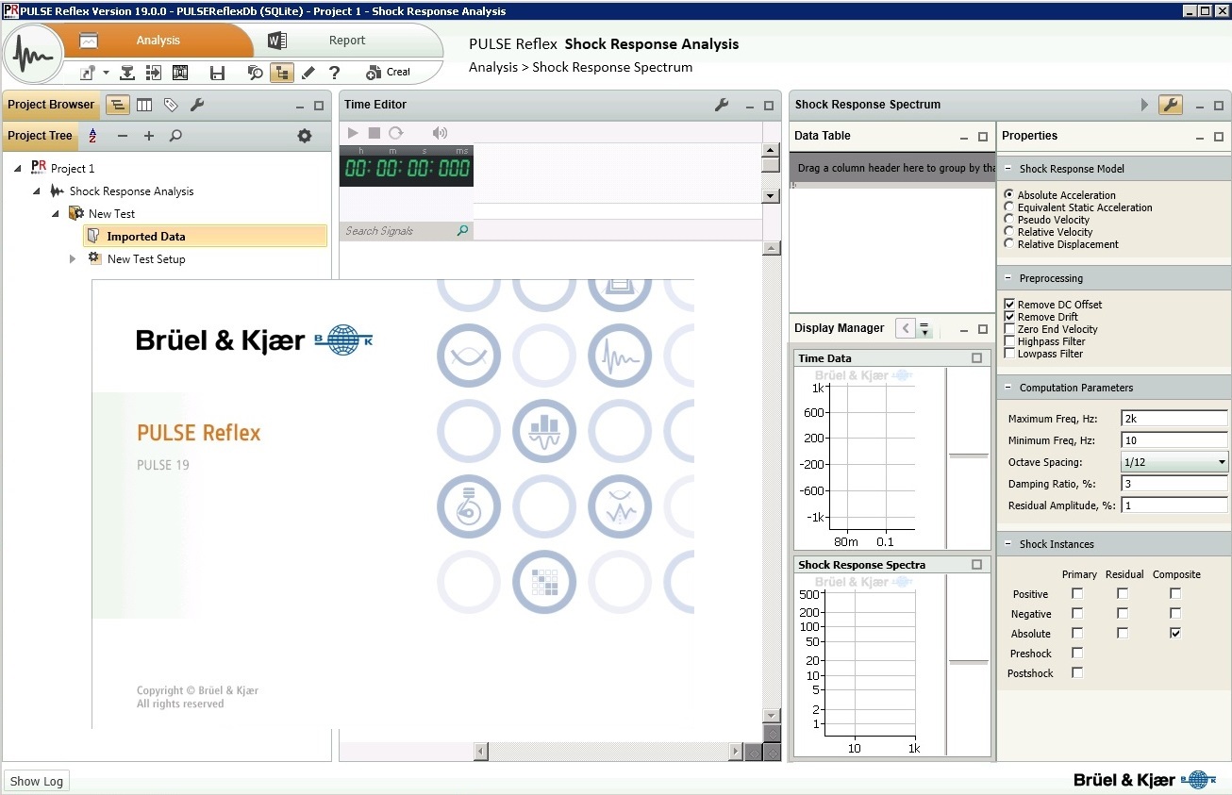The width and height of the screenshot is (1232, 795).
Task: Maximize the Shock Response Spectra graph panel
Action: (976, 565)
